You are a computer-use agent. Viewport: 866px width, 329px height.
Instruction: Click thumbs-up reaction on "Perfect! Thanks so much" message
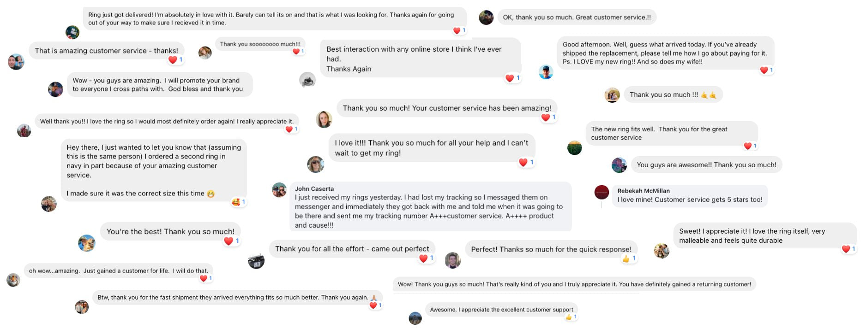point(626,258)
